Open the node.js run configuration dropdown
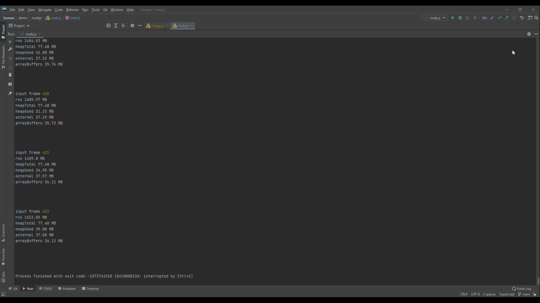Viewport: 540px width, 303px height. point(435,18)
